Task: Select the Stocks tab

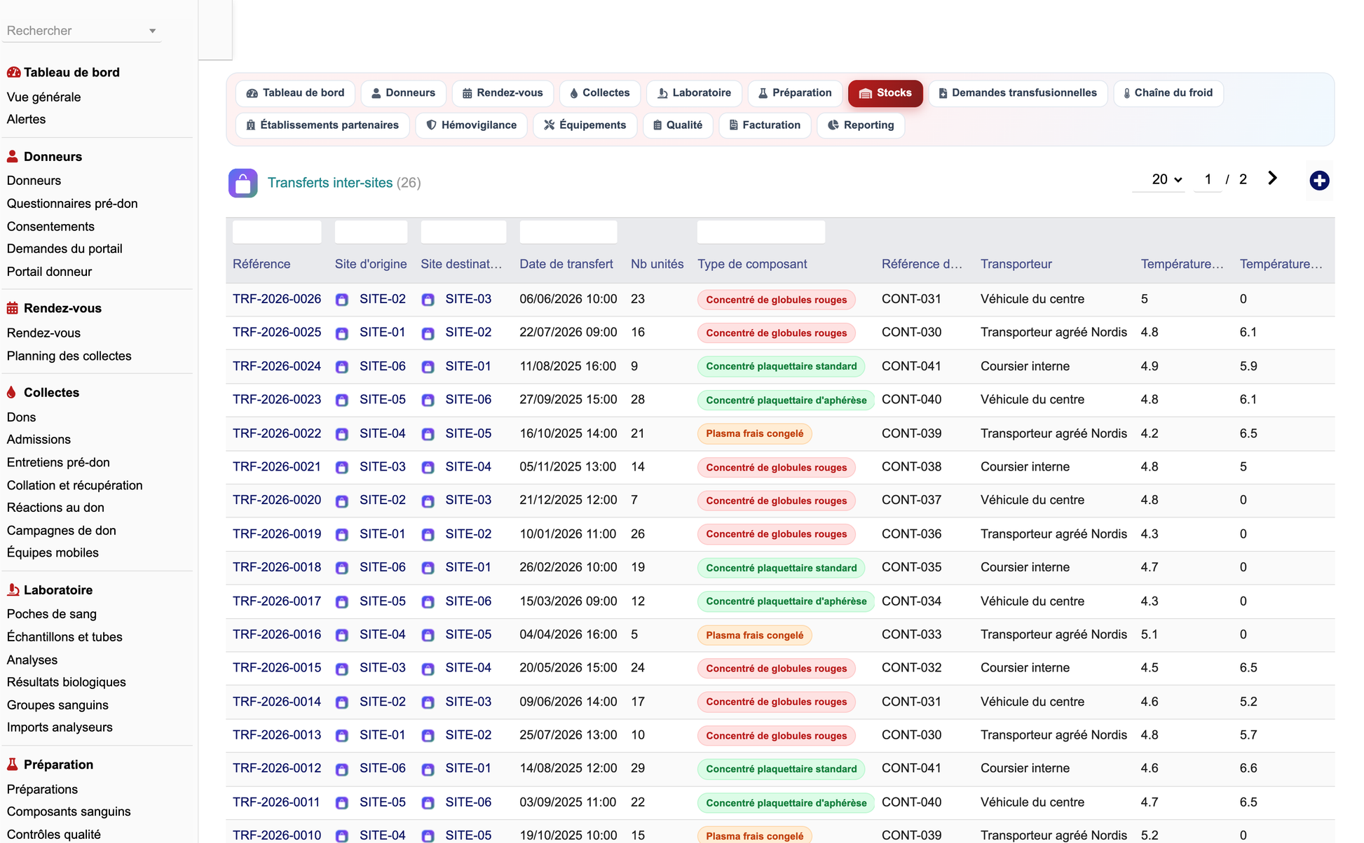Action: tap(885, 93)
